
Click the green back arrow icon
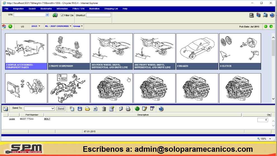coord(10,26)
